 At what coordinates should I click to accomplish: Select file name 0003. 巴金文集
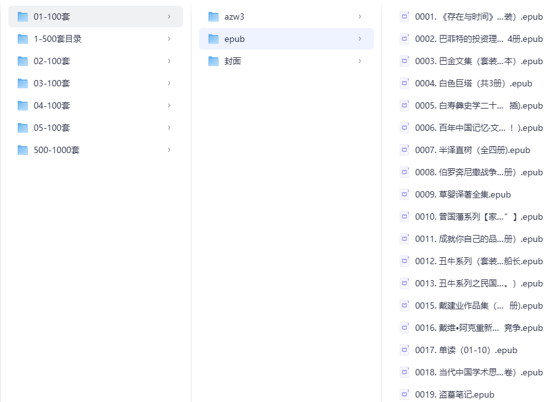tap(479, 61)
